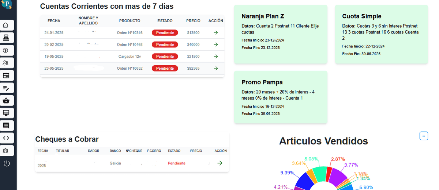Click the BANCO column header

tap(115, 151)
